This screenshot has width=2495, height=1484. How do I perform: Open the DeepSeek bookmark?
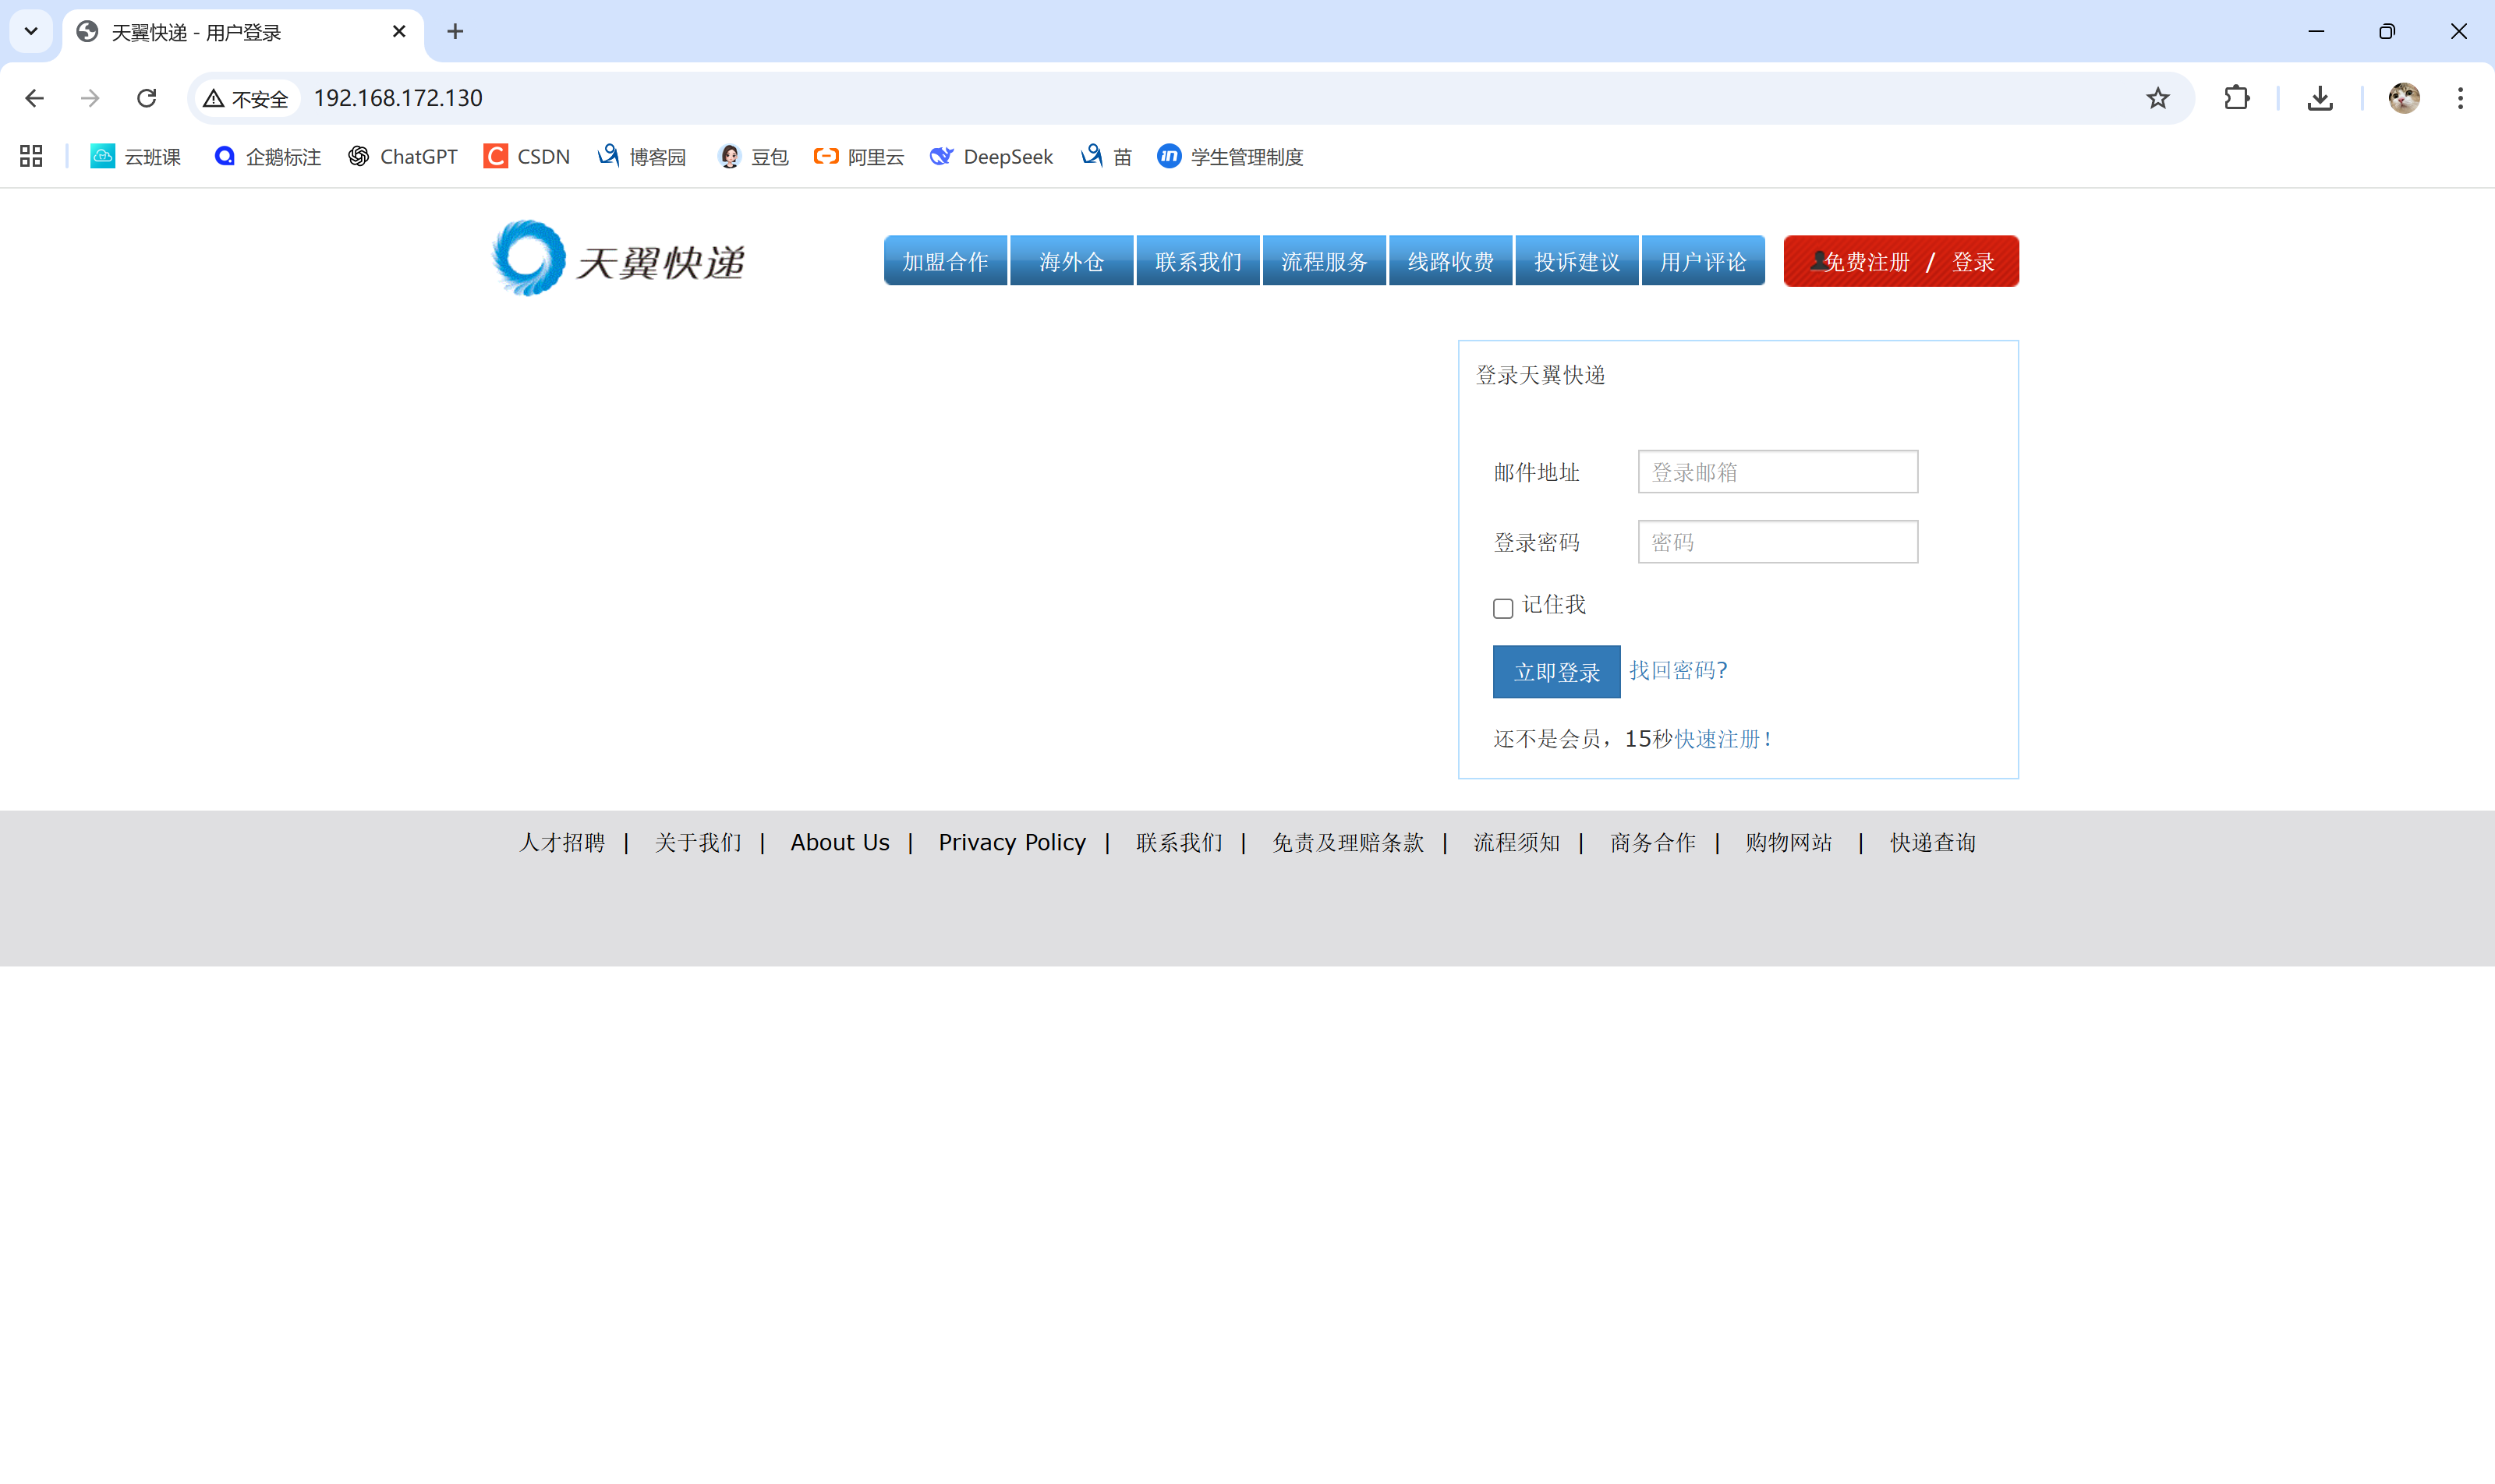[992, 156]
